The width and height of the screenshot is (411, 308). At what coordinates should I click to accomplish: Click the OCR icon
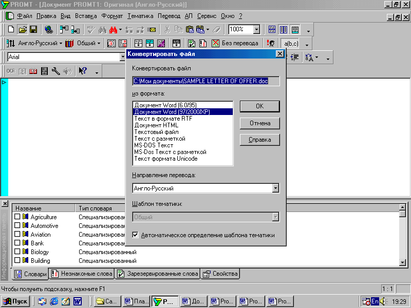click(x=11, y=71)
